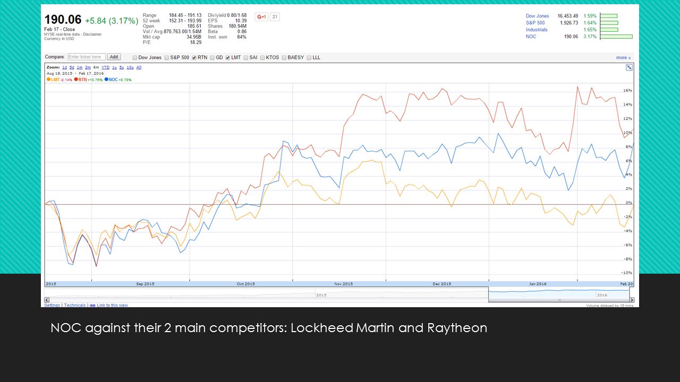
Task: Click the orange LMT legend dot
Action: [48, 80]
